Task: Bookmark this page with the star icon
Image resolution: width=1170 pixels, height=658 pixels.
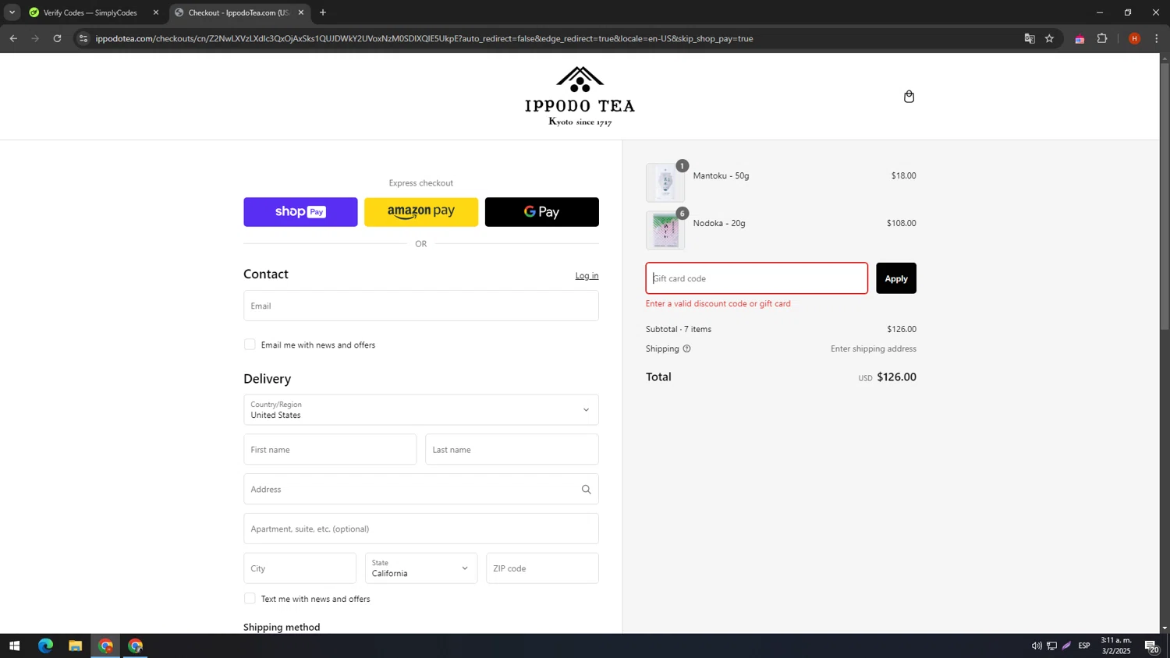Action: point(1049,38)
